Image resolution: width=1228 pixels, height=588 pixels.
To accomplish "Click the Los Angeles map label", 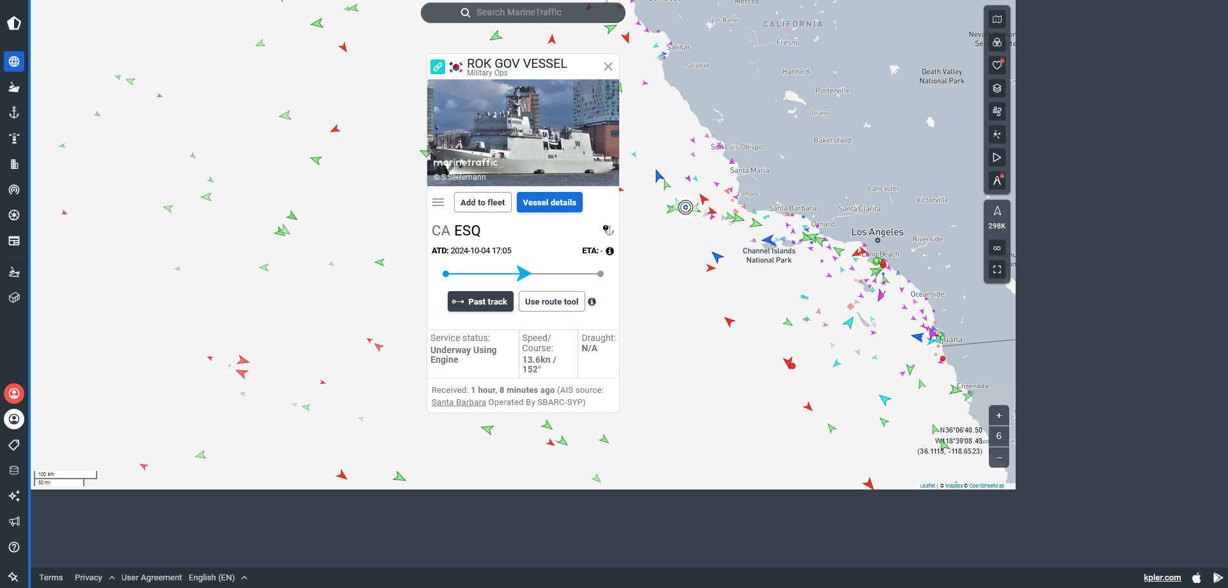I will click(x=877, y=232).
